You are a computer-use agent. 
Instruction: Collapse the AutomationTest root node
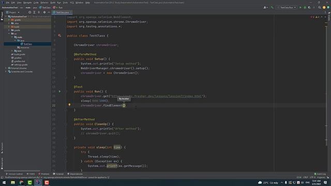(6, 17)
